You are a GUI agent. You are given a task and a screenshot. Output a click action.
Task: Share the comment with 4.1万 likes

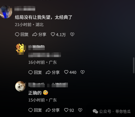coord(39,34)
